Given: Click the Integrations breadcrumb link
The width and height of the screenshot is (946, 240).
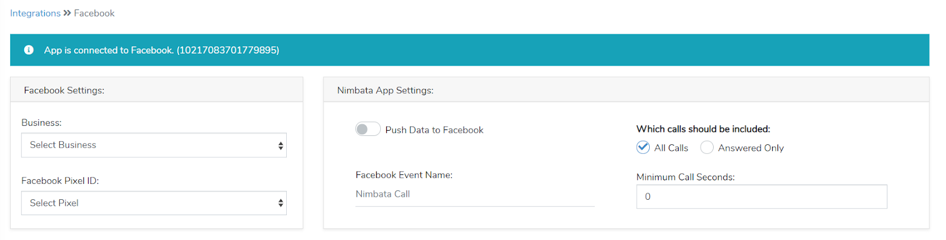Looking at the screenshot, I should [35, 13].
